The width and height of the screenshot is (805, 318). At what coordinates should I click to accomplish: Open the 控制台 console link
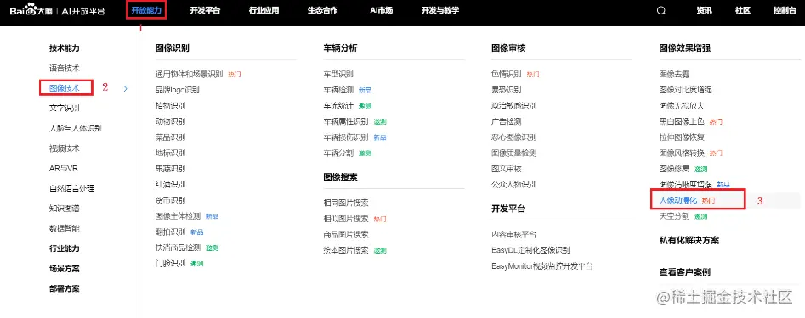point(785,10)
